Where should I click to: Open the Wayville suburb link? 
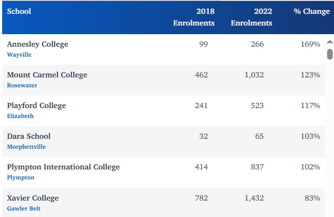19,55
